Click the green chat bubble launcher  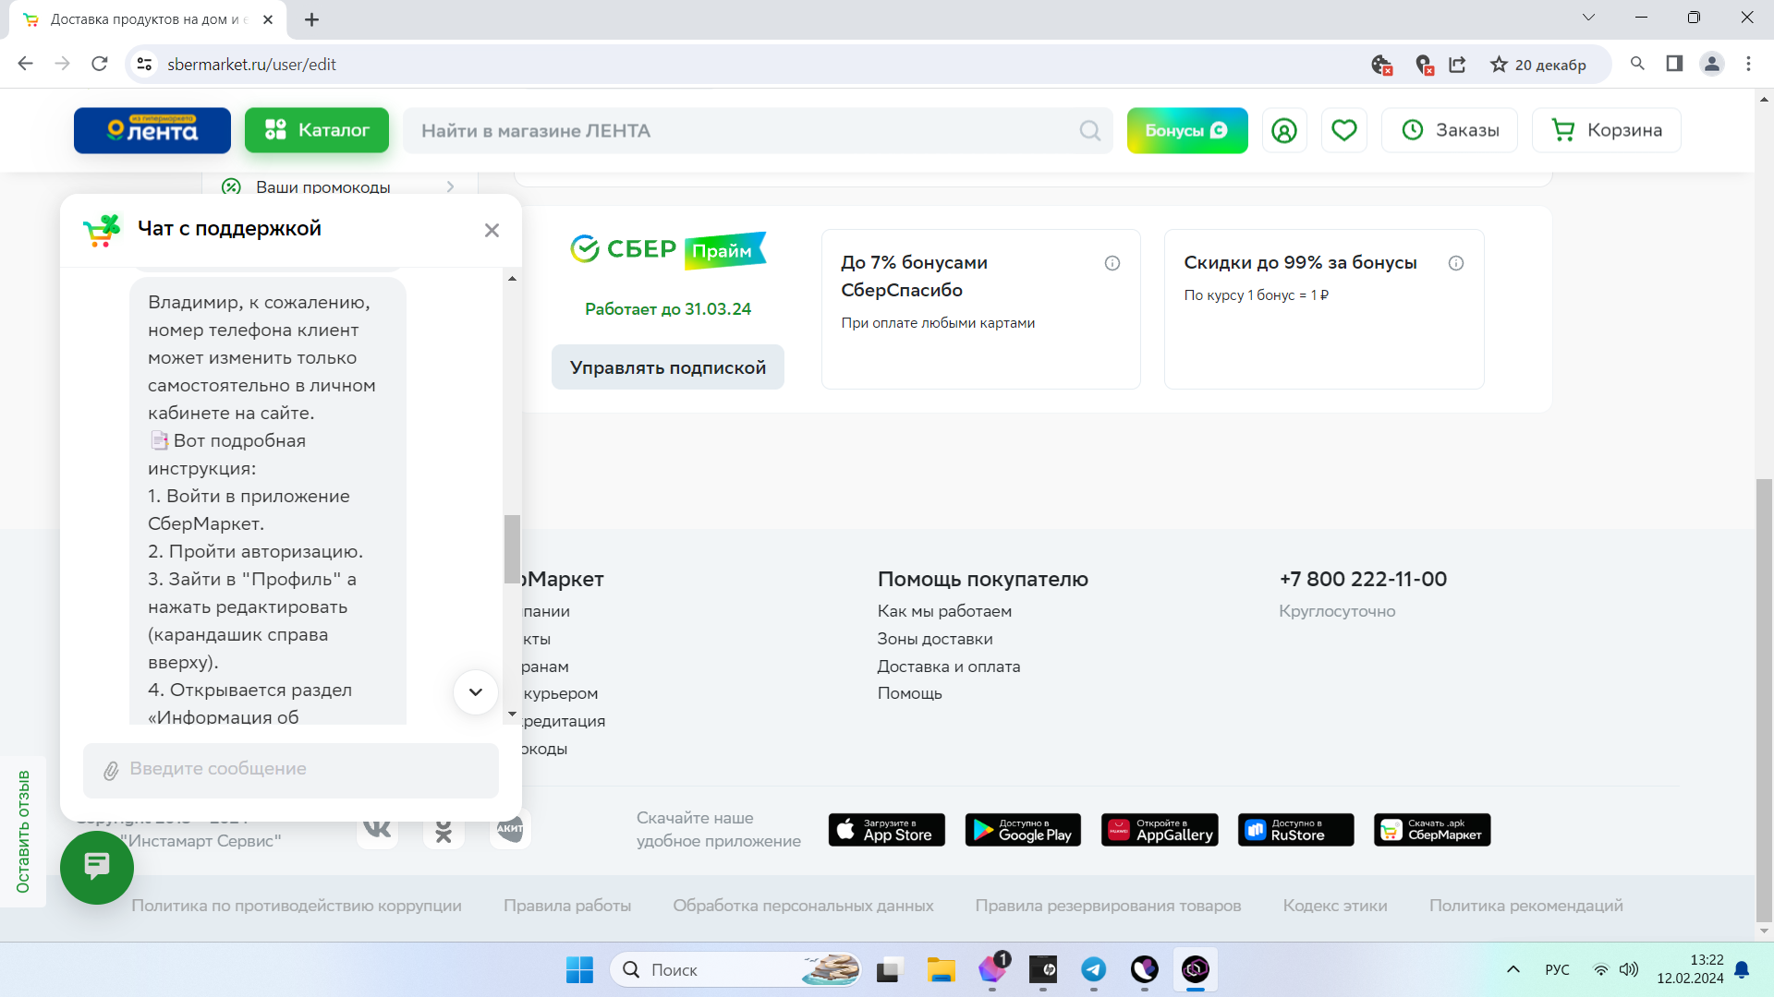point(97,868)
